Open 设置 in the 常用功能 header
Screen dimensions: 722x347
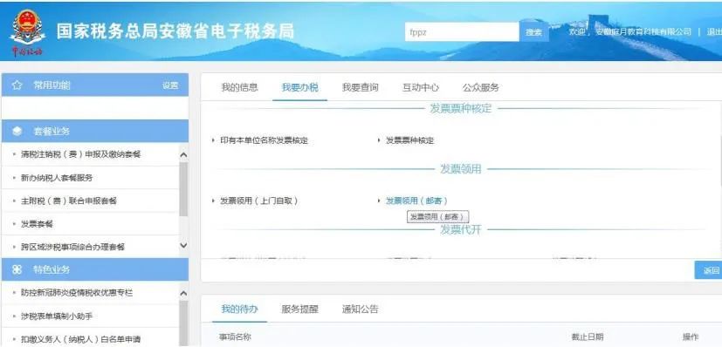point(170,85)
